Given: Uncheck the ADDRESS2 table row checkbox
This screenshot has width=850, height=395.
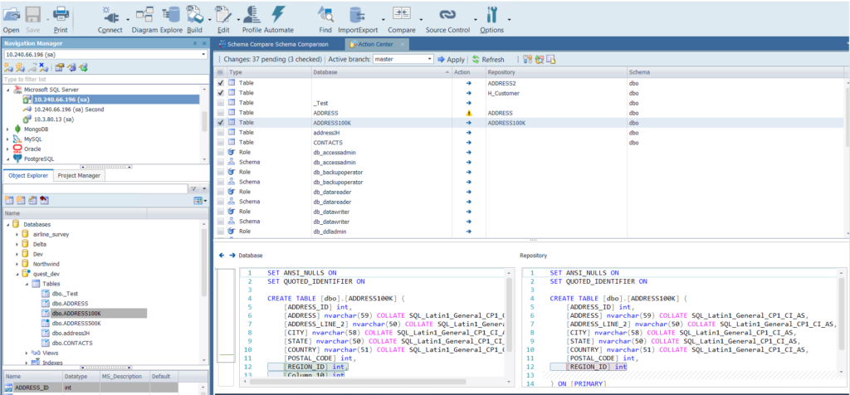Looking at the screenshot, I should tap(221, 83).
